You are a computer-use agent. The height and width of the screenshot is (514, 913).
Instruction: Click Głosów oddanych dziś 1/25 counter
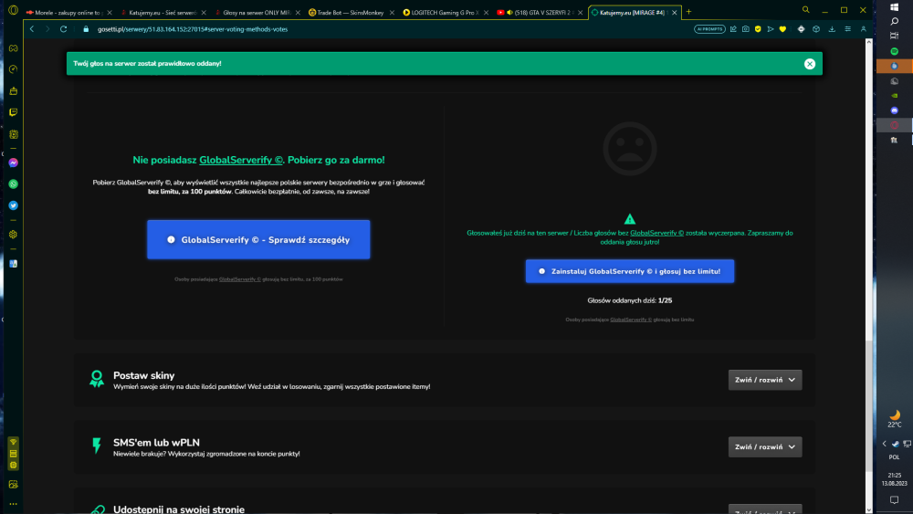[629, 300]
